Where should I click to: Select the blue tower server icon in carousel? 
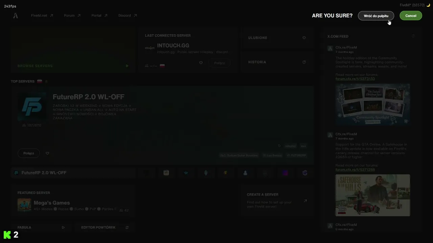[x=245, y=173]
